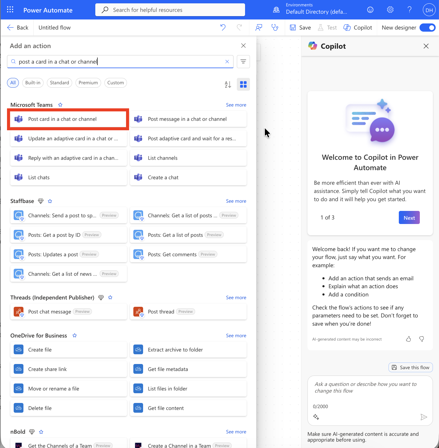The height and width of the screenshot is (448, 439).
Task: Click the undo arrow icon
Action: point(223,28)
